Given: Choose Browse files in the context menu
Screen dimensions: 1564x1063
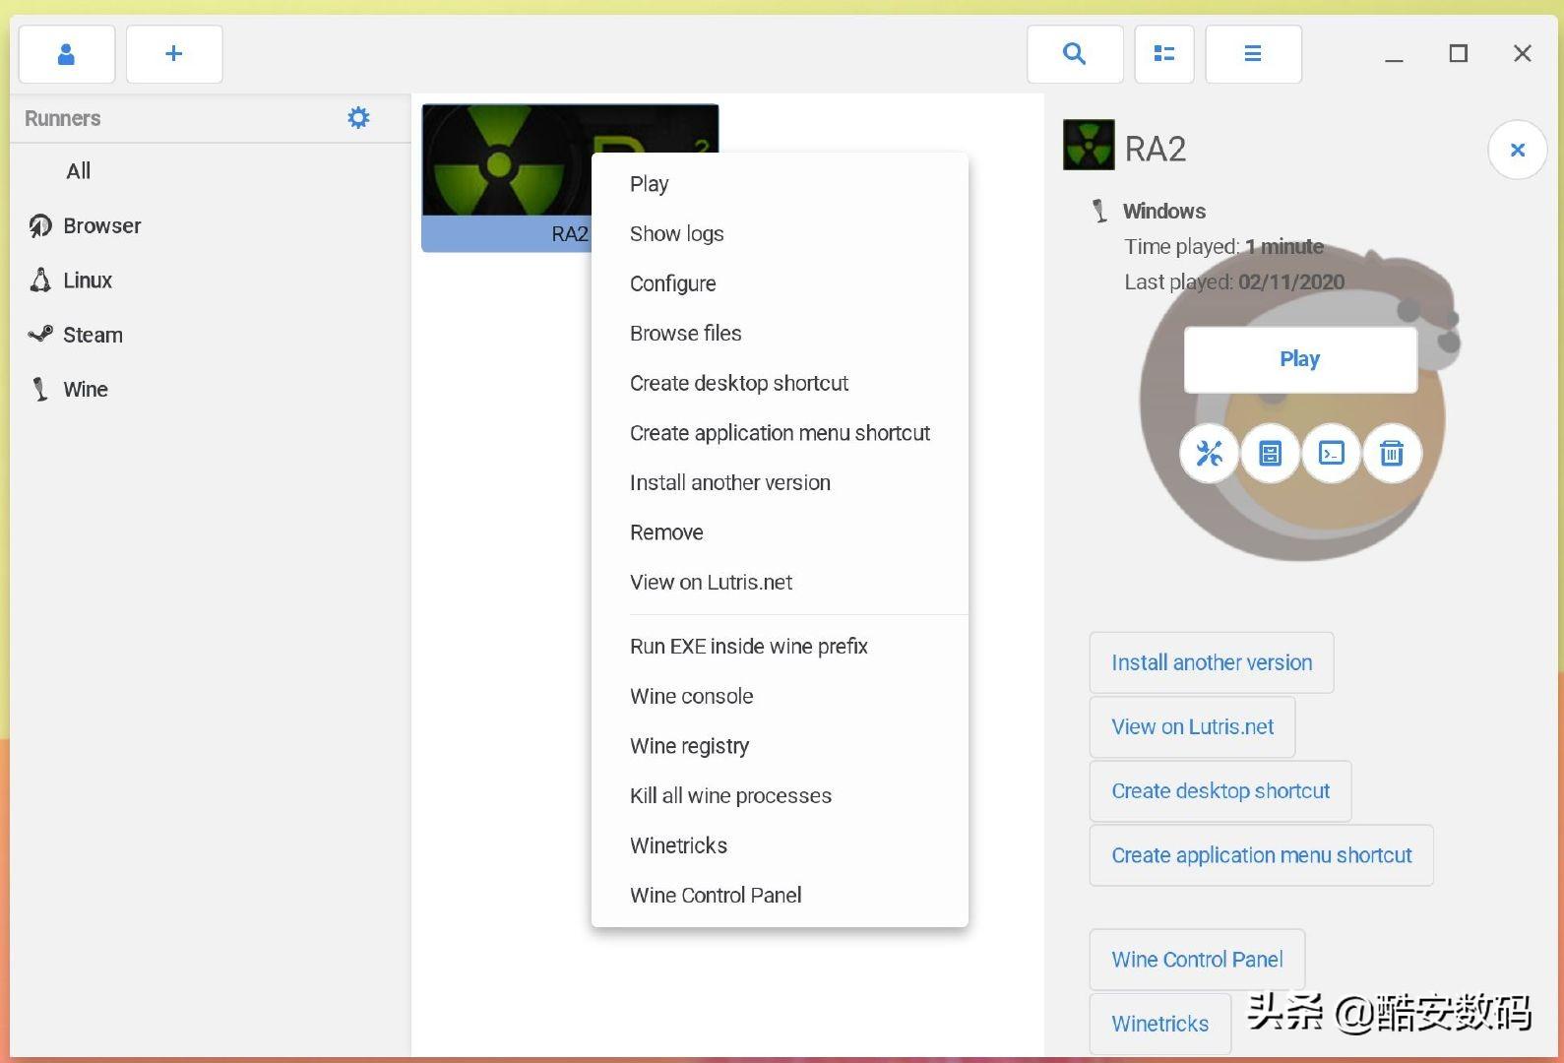Looking at the screenshot, I should 780,334.
